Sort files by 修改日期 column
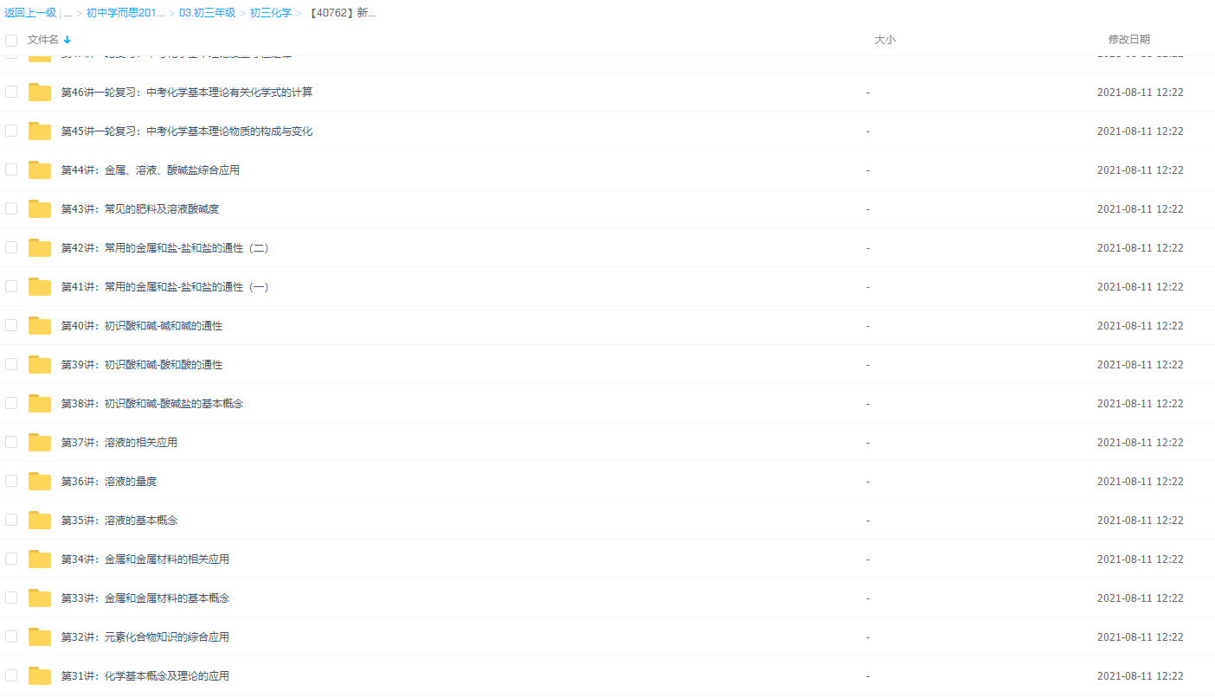1215x697 pixels. [1128, 40]
